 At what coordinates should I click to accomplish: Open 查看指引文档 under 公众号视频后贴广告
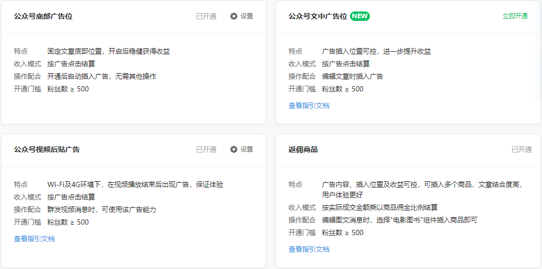[x=34, y=239]
